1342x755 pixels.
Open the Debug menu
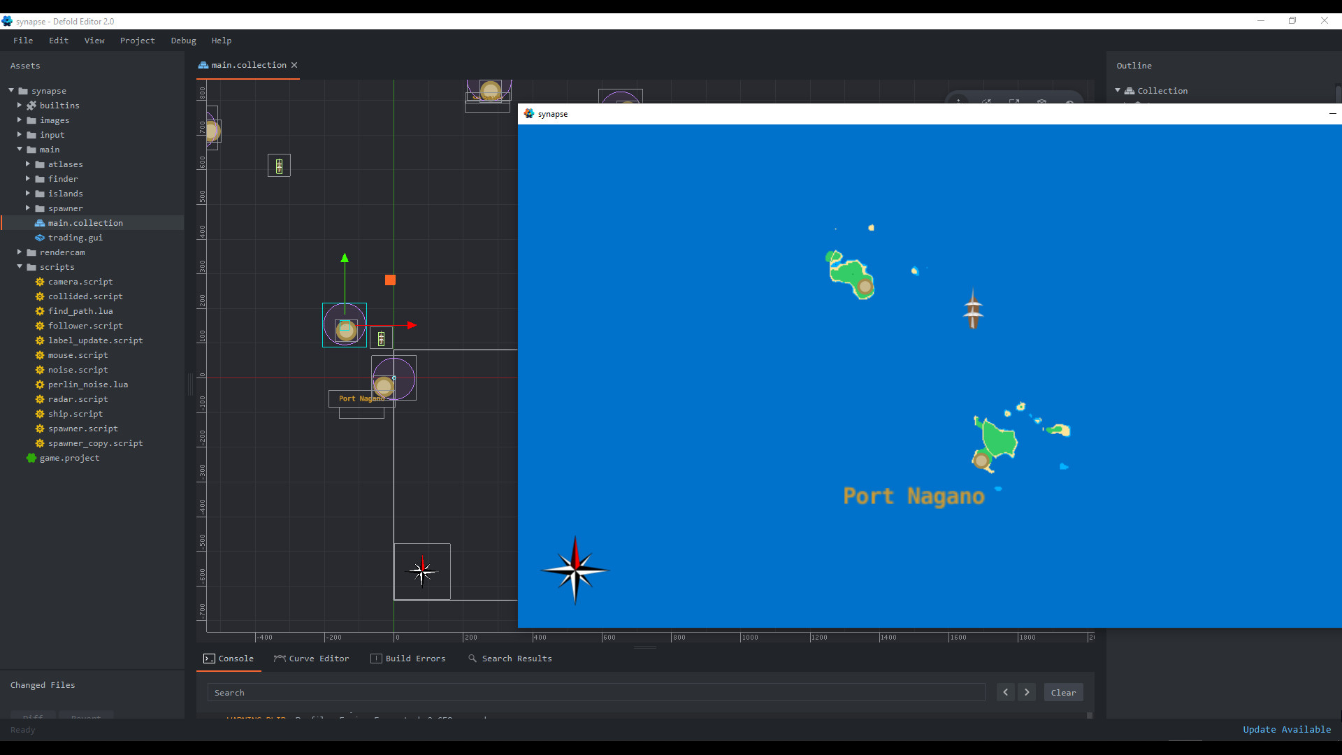pyautogui.click(x=183, y=41)
